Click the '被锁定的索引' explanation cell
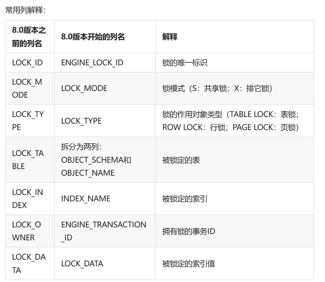 click(185, 199)
